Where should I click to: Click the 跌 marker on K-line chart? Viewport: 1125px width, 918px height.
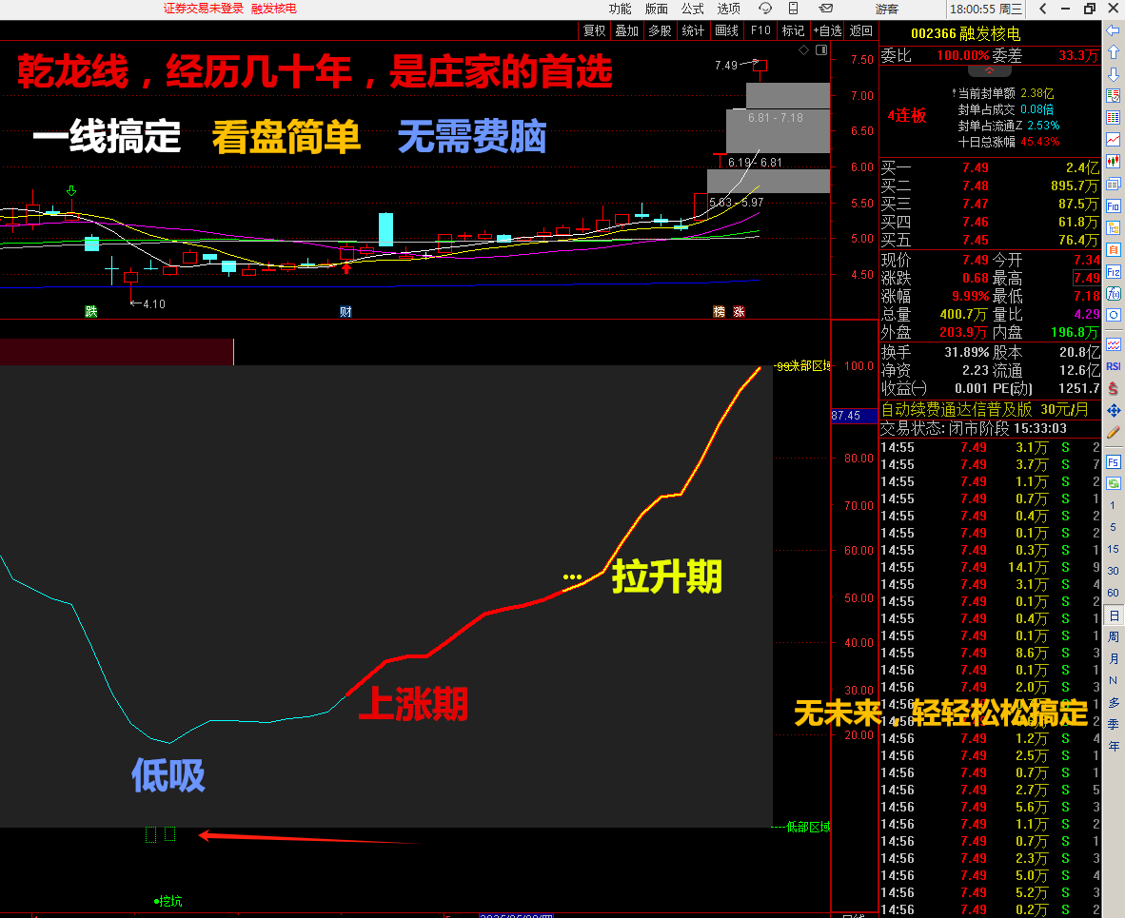pyautogui.click(x=91, y=311)
